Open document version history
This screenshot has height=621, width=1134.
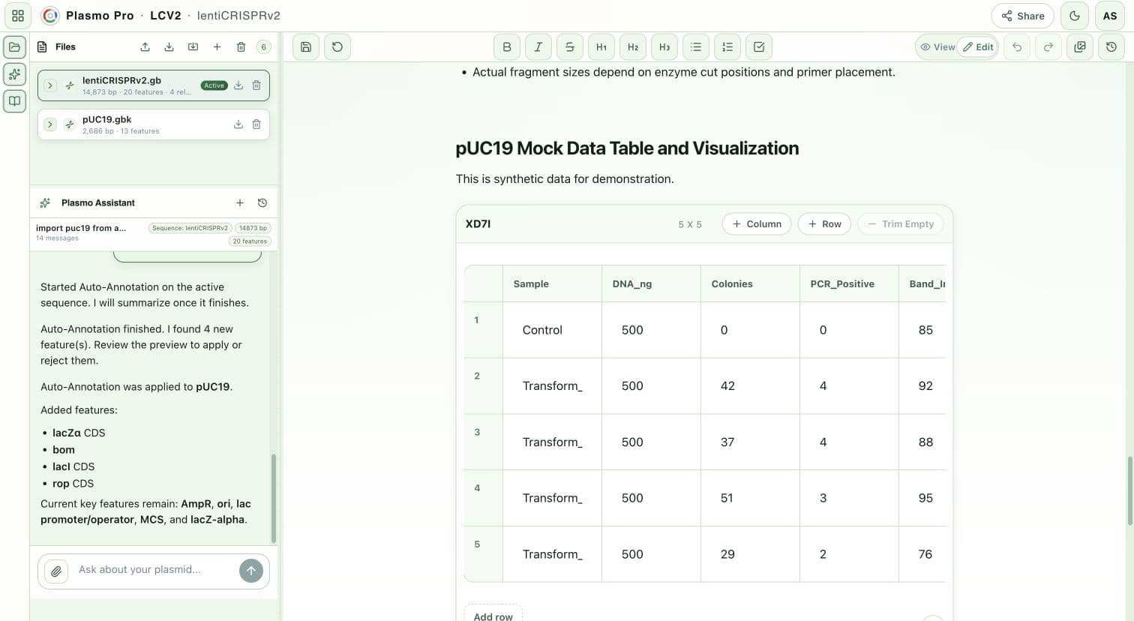(1111, 46)
